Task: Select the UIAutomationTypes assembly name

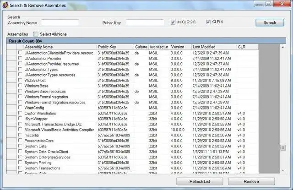Action: pos(41,69)
